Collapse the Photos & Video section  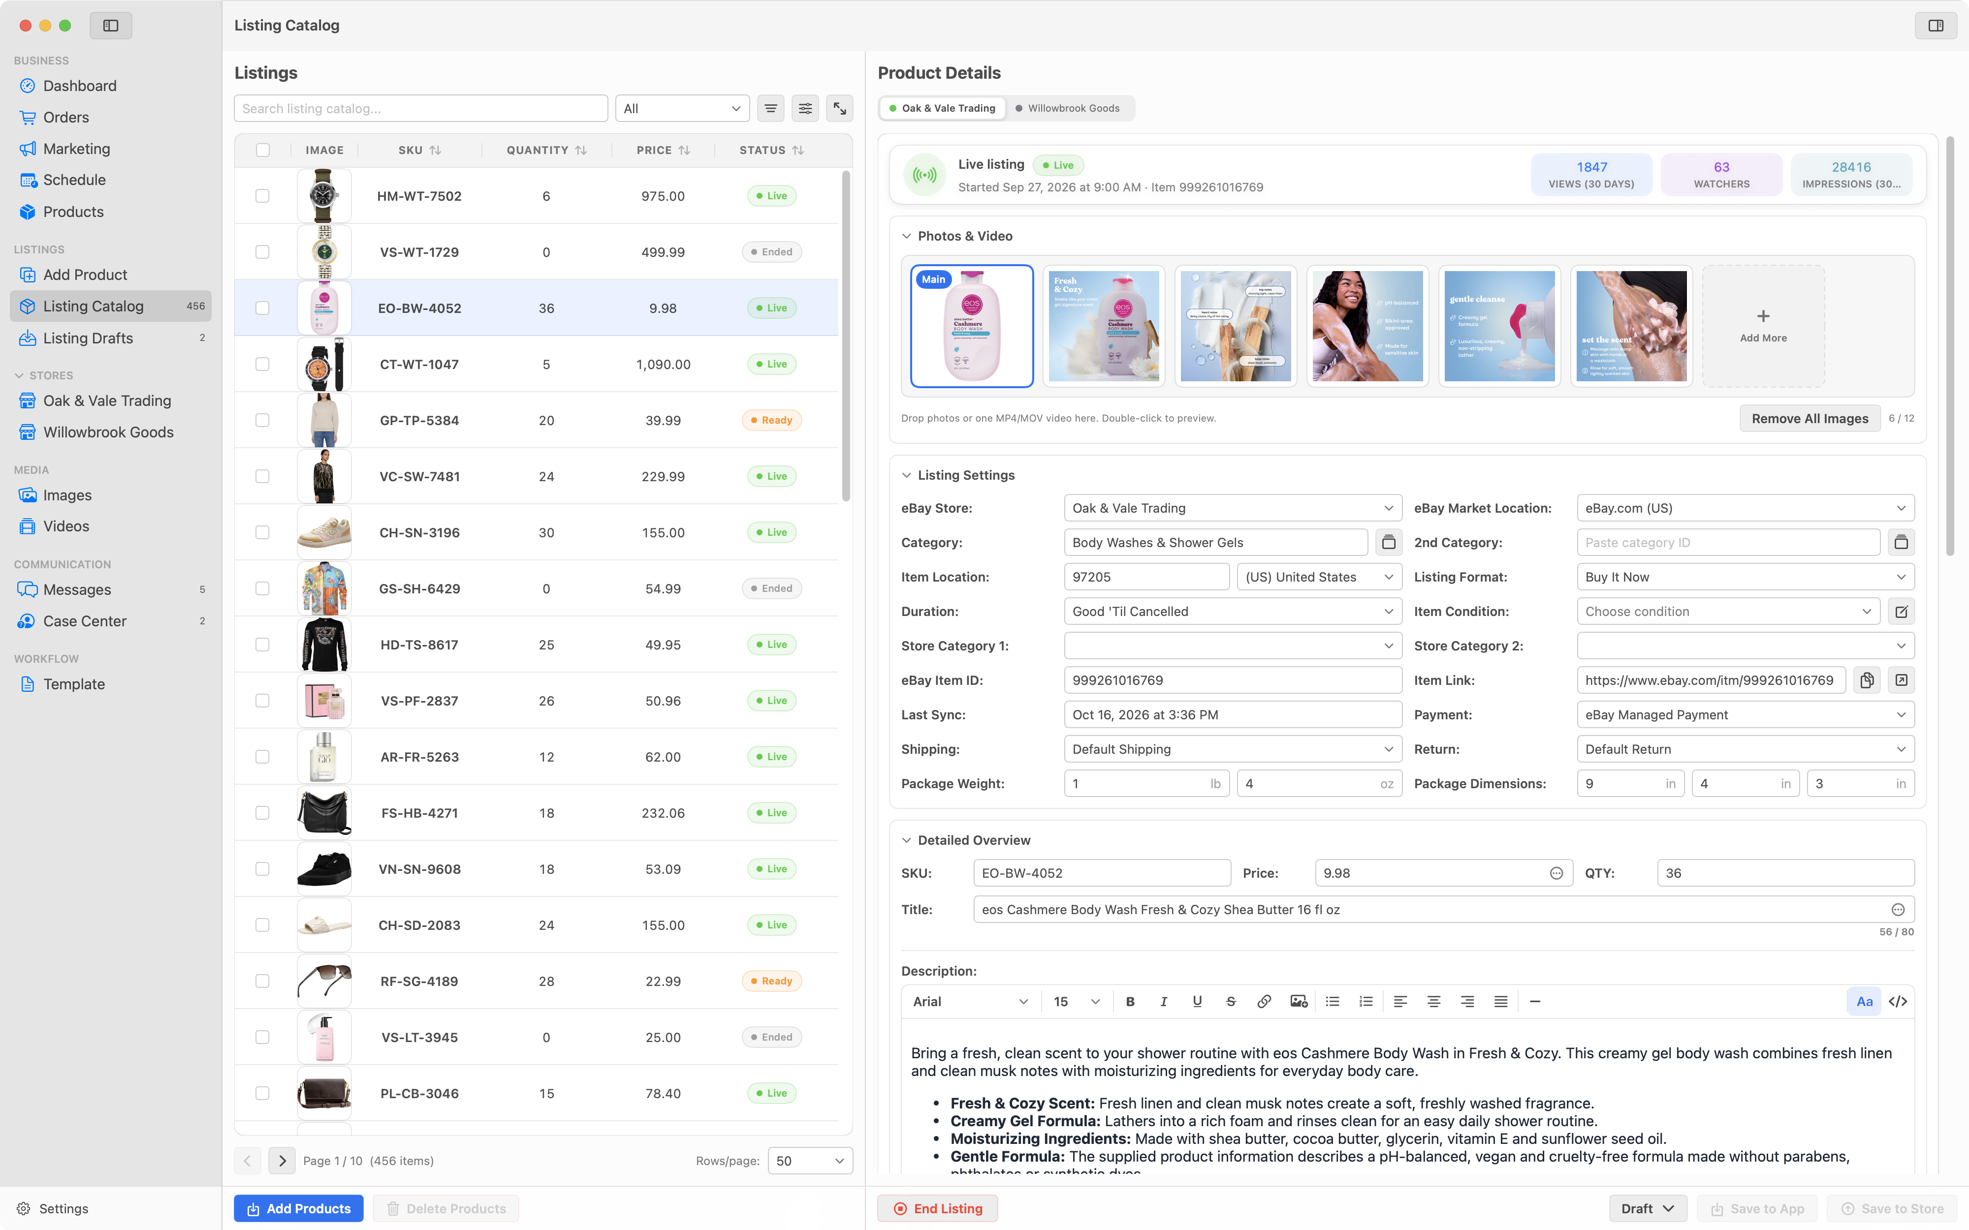click(906, 236)
